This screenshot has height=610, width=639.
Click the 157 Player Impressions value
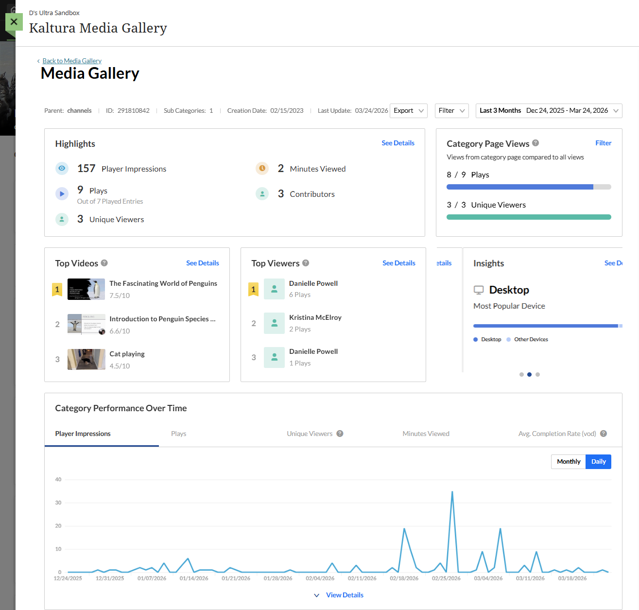[86, 168]
